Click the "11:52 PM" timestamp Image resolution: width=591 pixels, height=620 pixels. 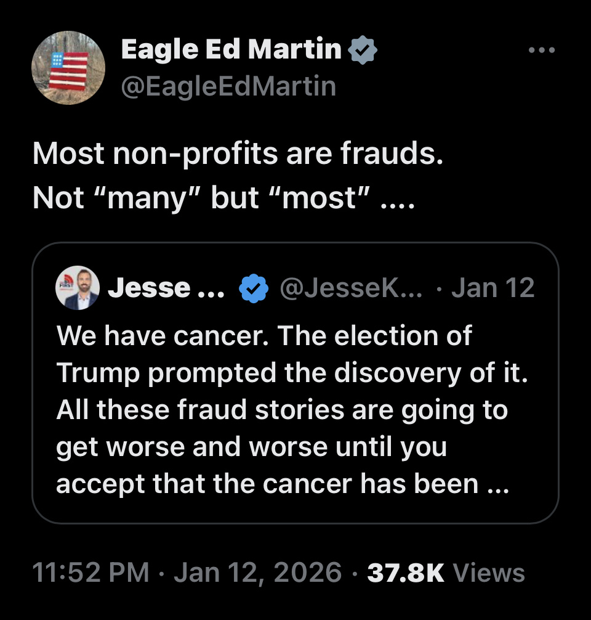pyautogui.click(x=90, y=573)
